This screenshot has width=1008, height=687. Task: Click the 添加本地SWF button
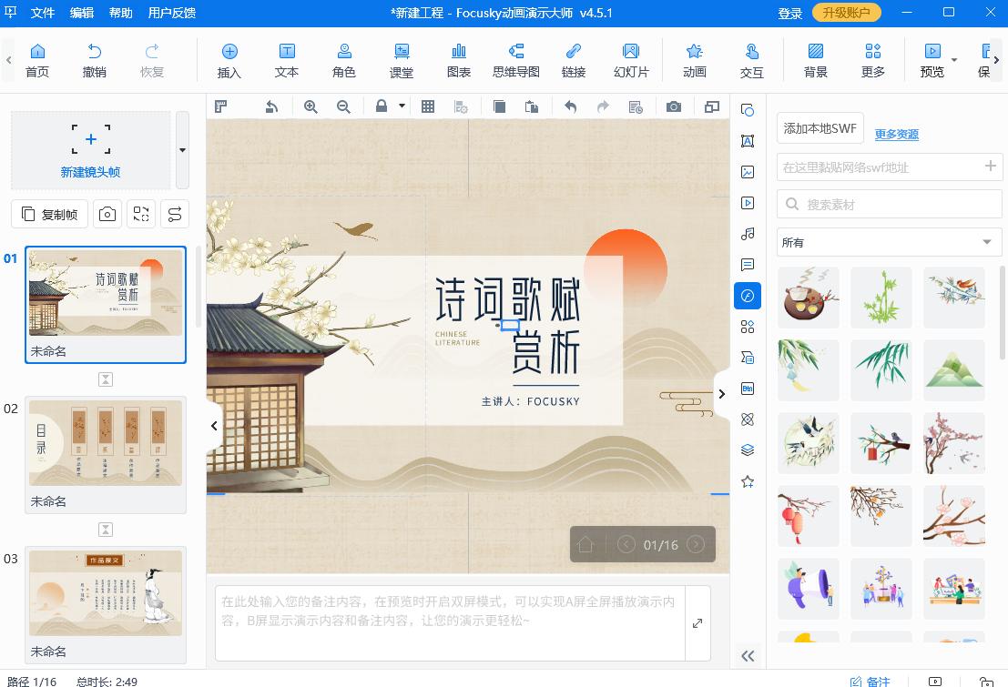pyautogui.click(x=820, y=128)
